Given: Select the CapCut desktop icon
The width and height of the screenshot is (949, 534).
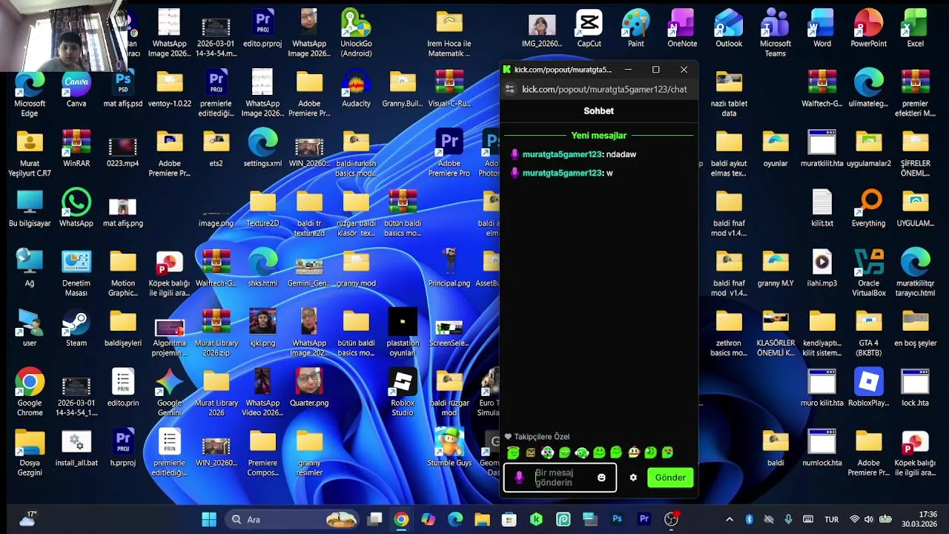Looking at the screenshot, I should (589, 29).
